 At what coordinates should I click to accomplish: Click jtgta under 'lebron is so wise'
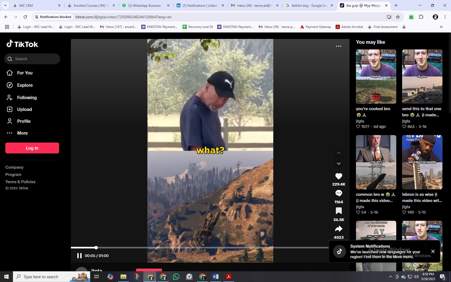406,207
